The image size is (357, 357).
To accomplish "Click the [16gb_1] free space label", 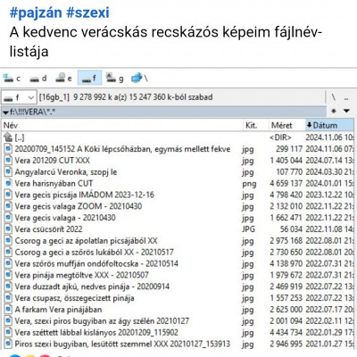I will 126,97.
